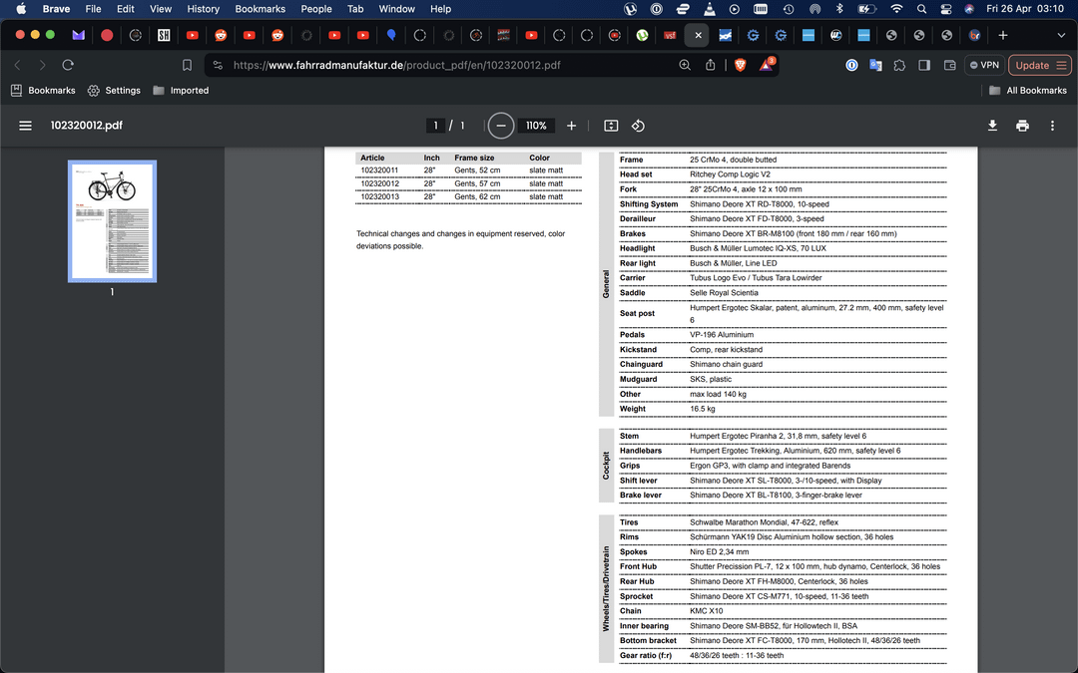Screen dimensions: 1078x673
Task: Click the zoom magnifier in address bar
Action: tap(685, 65)
